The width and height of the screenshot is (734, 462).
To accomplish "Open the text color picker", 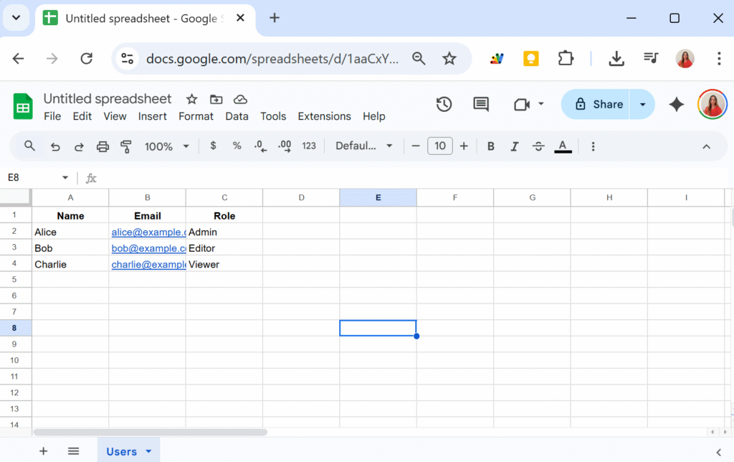I will (x=563, y=146).
